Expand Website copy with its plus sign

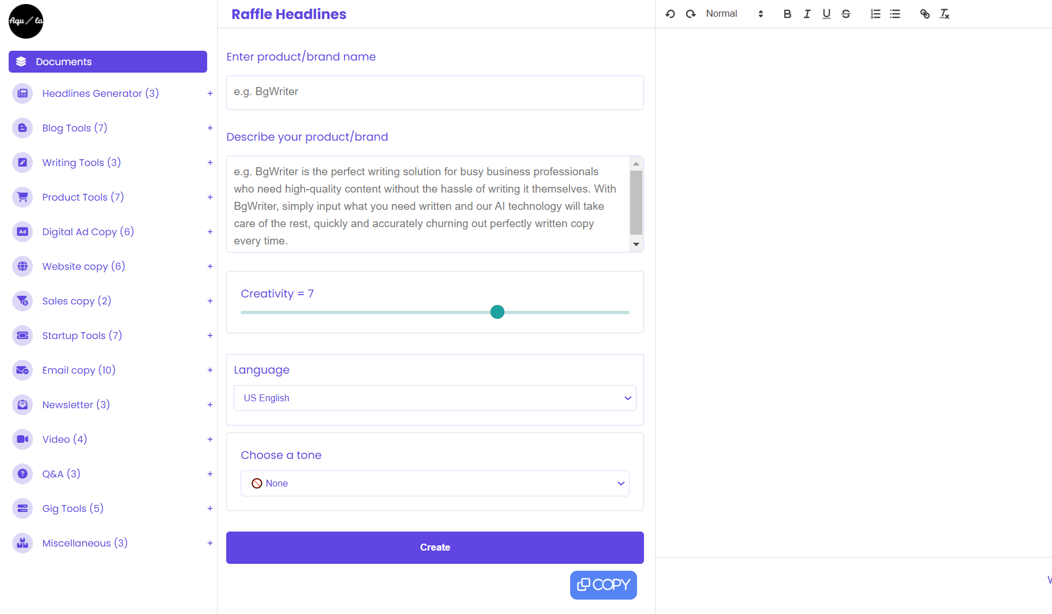(x=210, y=266)
